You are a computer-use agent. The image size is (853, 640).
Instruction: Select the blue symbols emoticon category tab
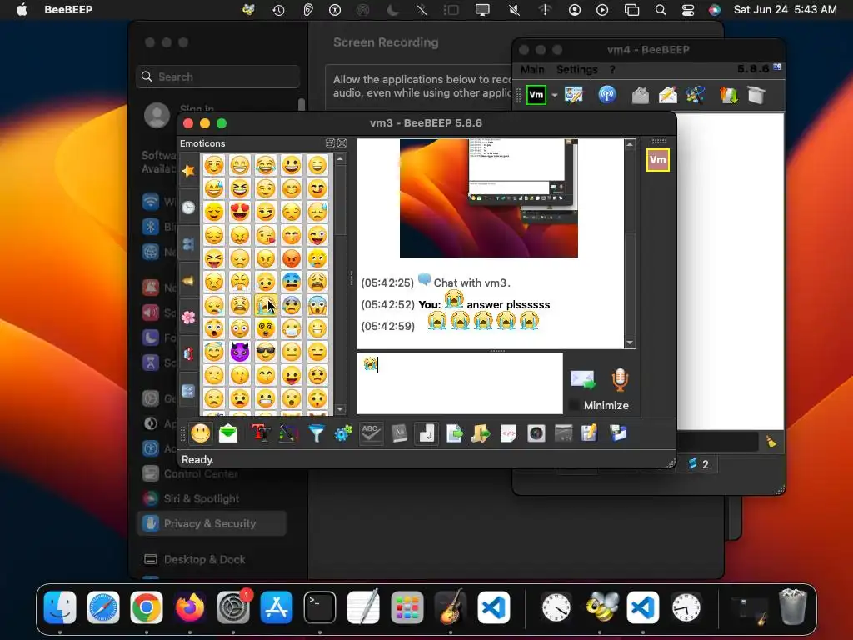coord(189,390)
